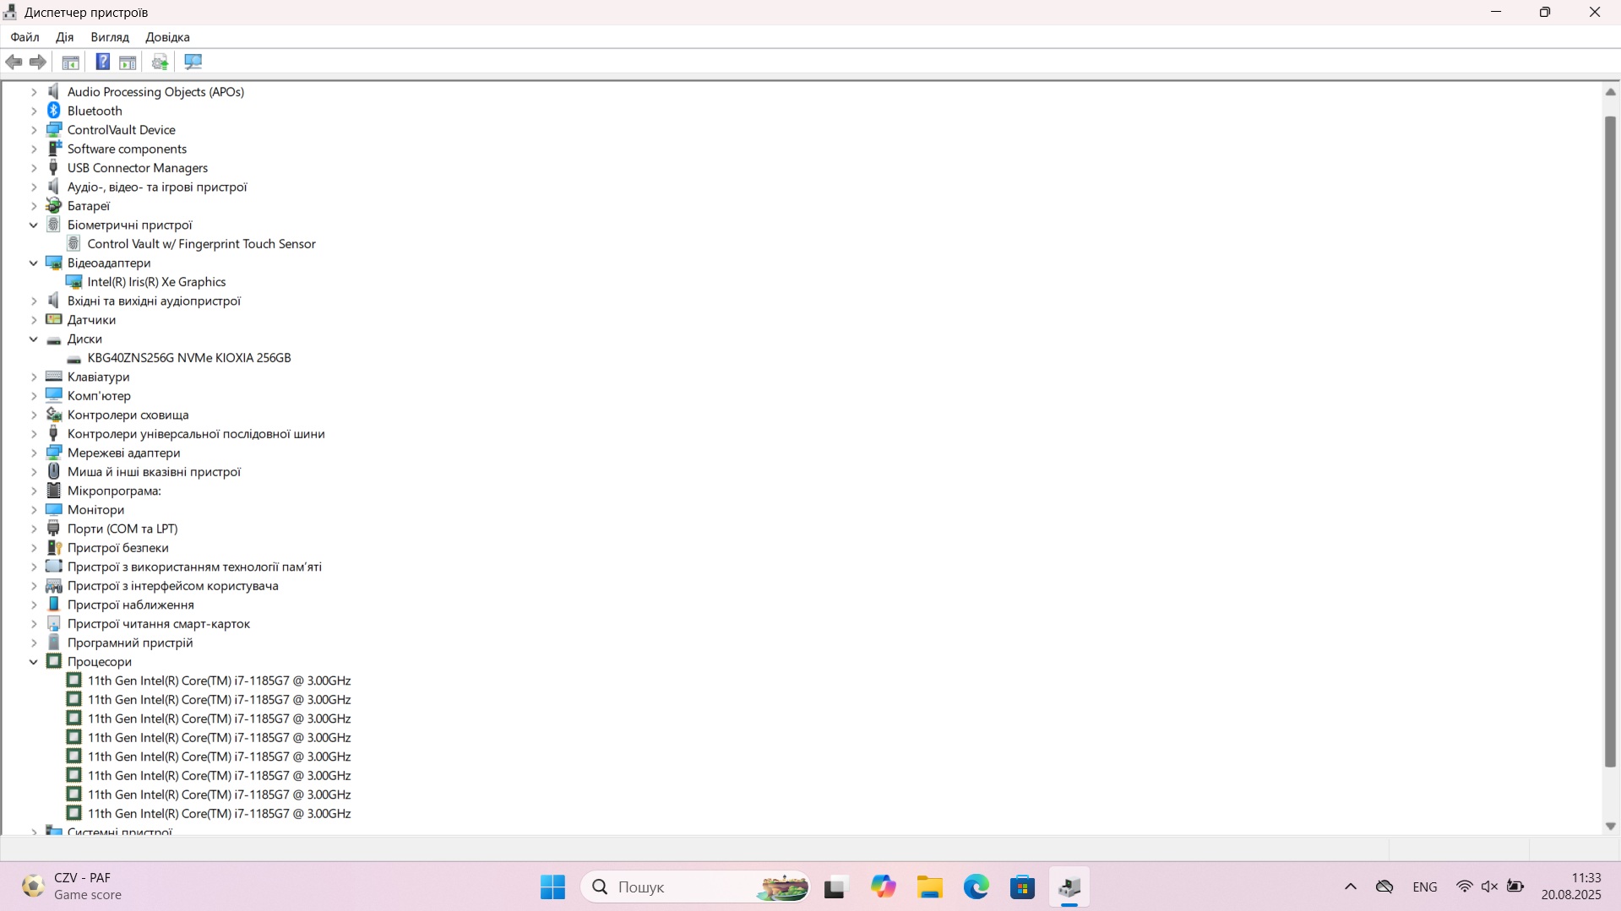Open the clock showing 11:33 20.08.2025
This screenshot has height=911, width=1621.
[1570, 887]
